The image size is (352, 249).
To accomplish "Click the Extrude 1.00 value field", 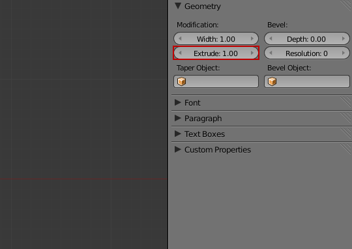I will click(216, 53).
